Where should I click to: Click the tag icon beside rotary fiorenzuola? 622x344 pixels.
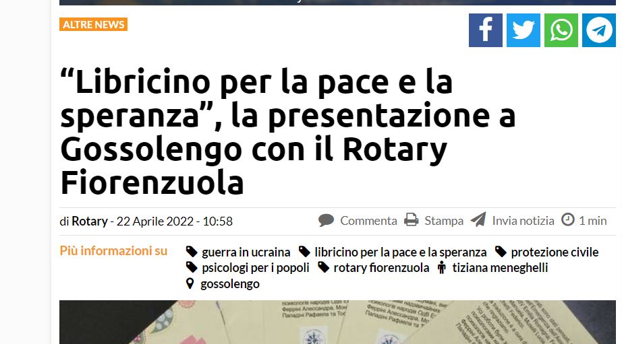(323, 268)
